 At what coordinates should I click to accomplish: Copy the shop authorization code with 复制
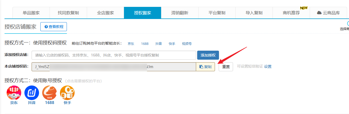click(205, 67)
